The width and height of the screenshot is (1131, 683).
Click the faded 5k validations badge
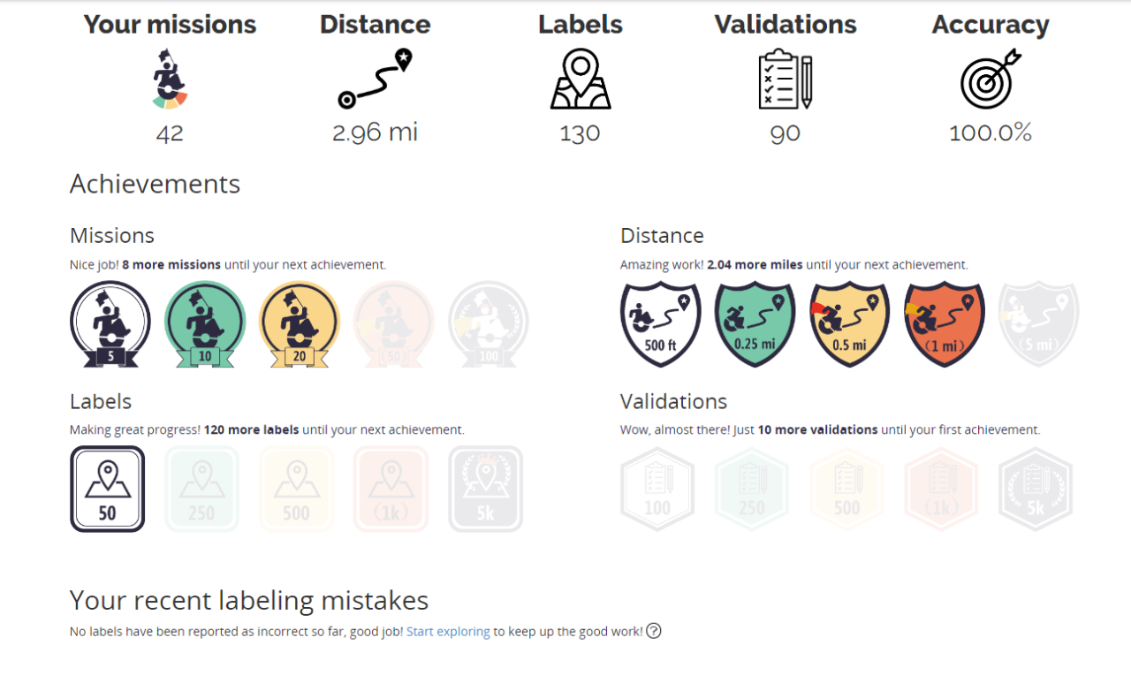pyautogui.click(x=1036, y=489)
